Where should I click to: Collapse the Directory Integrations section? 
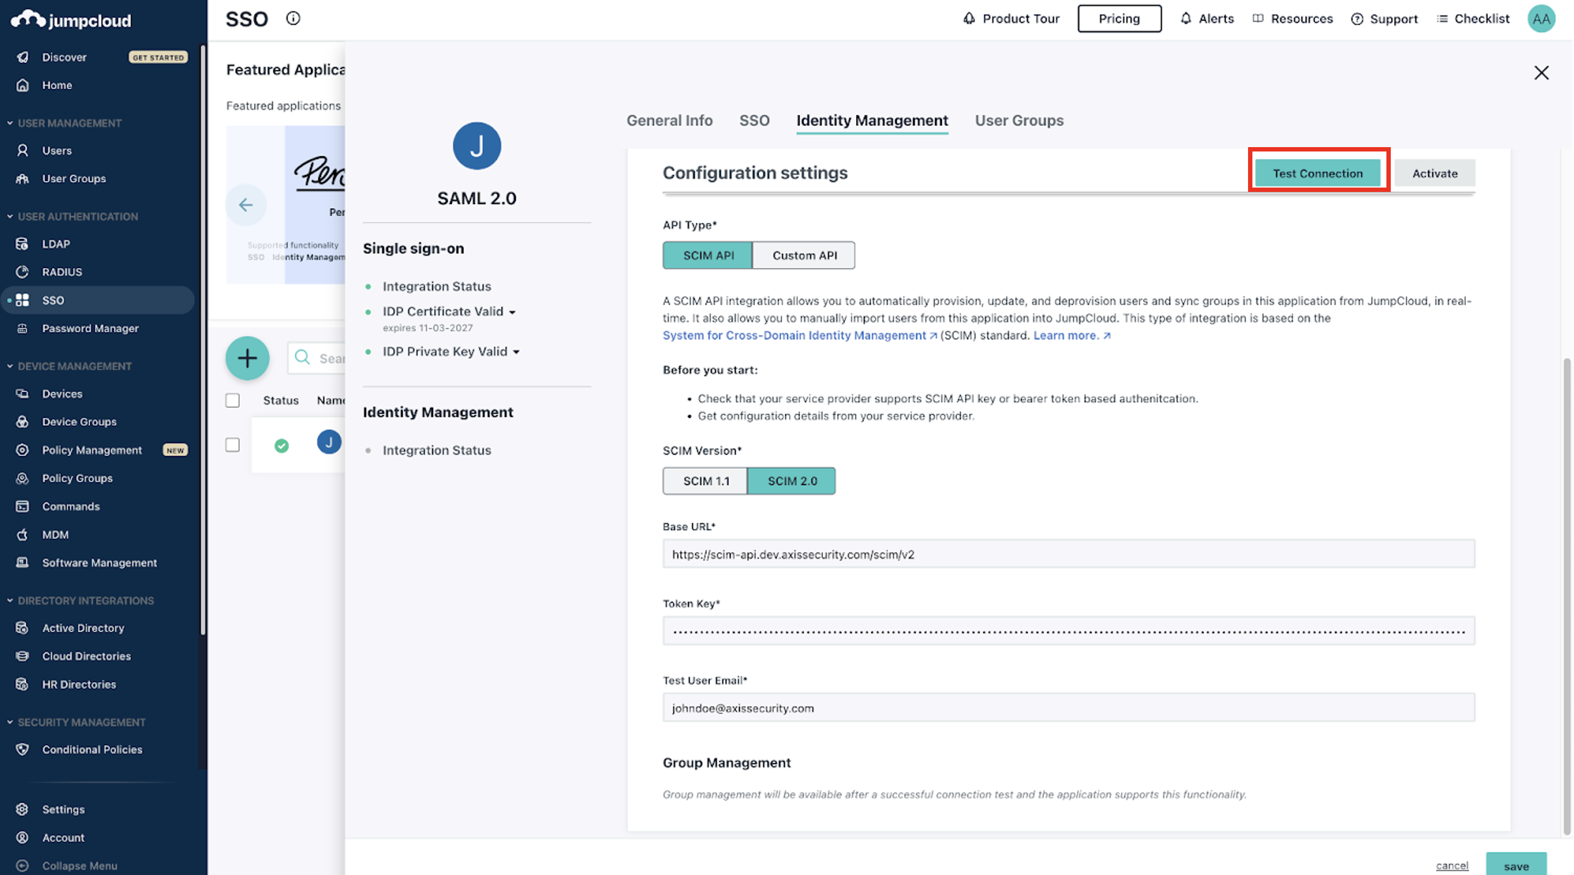(x=10, y=600)
